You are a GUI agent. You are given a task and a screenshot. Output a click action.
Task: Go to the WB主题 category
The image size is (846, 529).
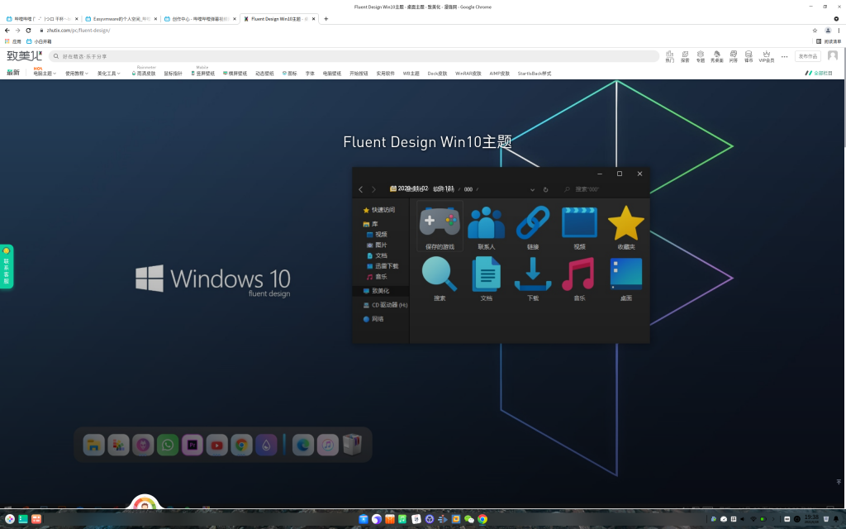pyautogui.click(x=411, y=74)
